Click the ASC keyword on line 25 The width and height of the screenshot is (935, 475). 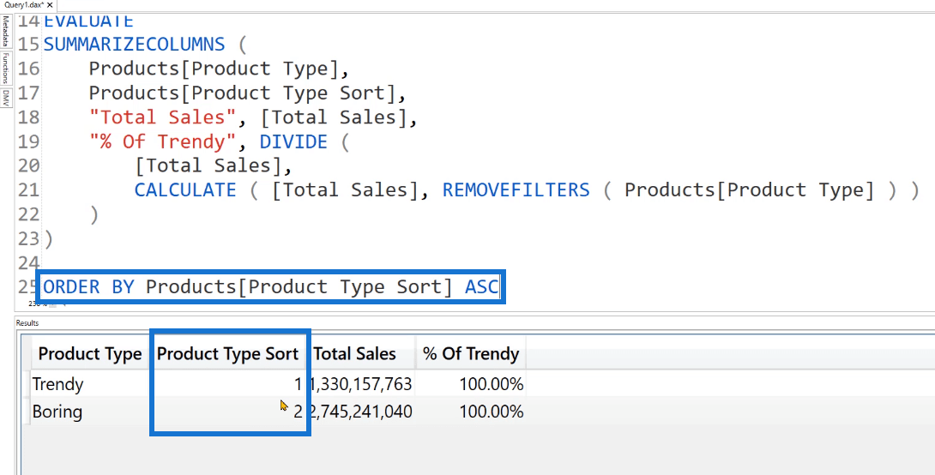pyautogui.click(x=481, y=287)
